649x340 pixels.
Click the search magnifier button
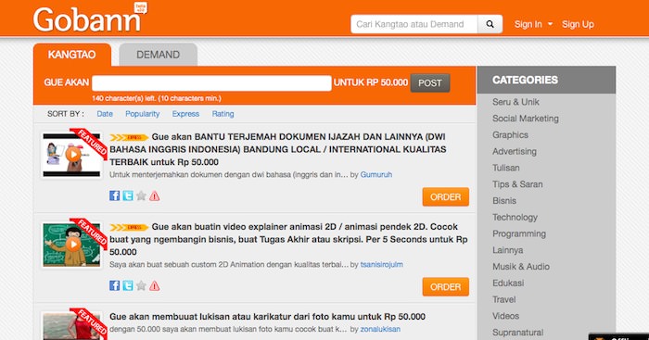(490, 24)
